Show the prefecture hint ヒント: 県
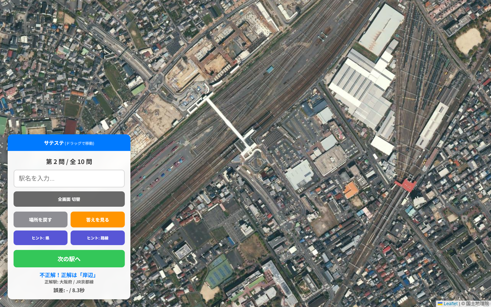Image resolution: width=491 pixels, height=307 pixels. (x=40, y=238)
